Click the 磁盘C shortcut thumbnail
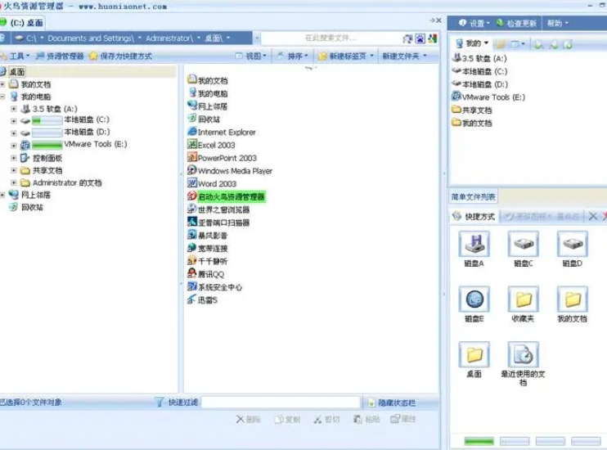Screen dimensions: 607x450 524,244
